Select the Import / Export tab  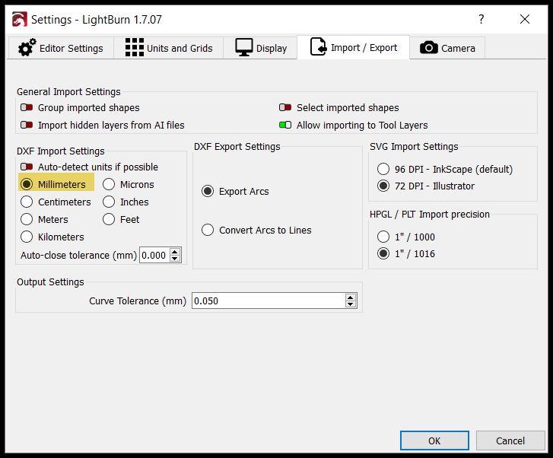tap(354, 47)
